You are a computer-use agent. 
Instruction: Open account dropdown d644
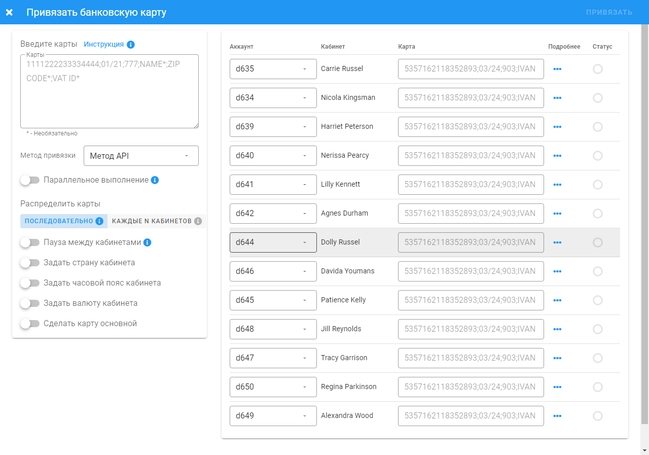[273, 242]
